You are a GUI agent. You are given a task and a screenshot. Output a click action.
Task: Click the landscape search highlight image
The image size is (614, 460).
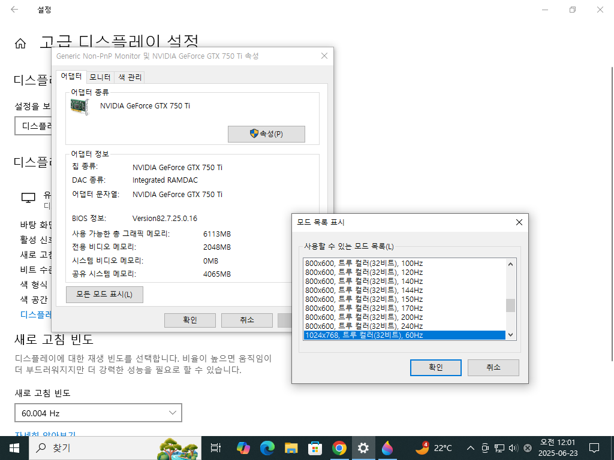pos(177,449)
